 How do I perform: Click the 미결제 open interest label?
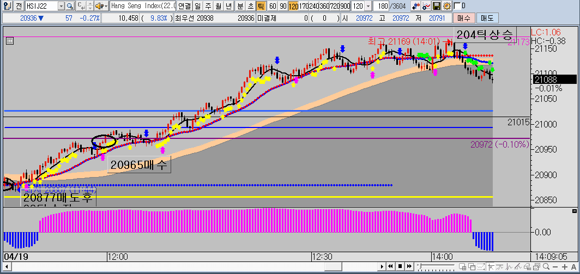click(x=267, y=18)
